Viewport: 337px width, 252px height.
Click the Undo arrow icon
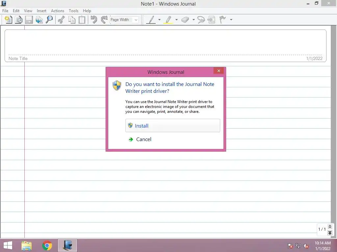[94, 20]
